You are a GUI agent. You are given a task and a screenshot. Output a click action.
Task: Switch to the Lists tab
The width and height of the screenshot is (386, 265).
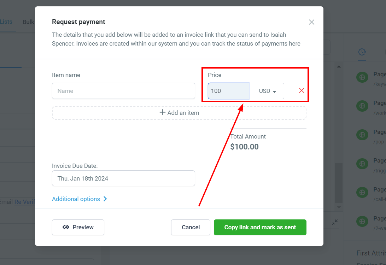click(6, 22)
